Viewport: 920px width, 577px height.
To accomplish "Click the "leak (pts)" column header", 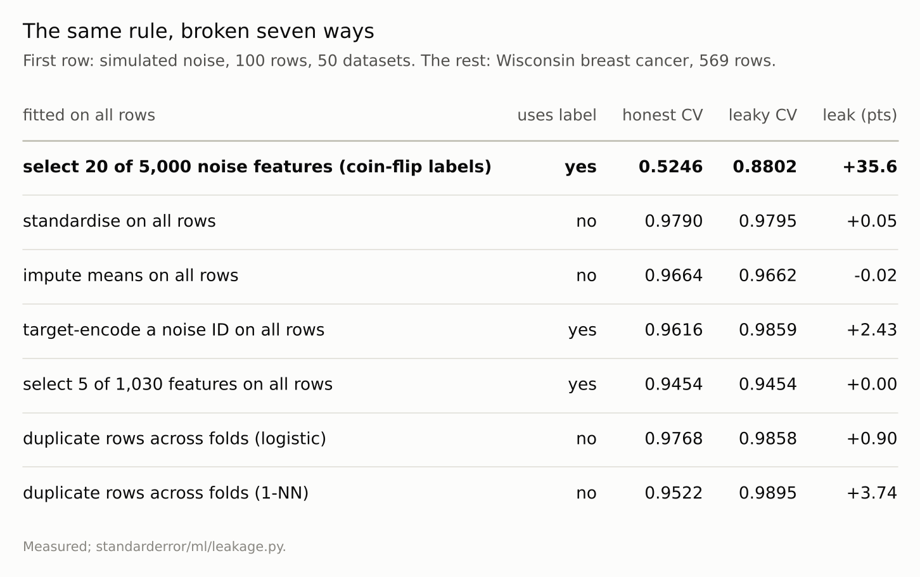I will (x=860, y=115).
